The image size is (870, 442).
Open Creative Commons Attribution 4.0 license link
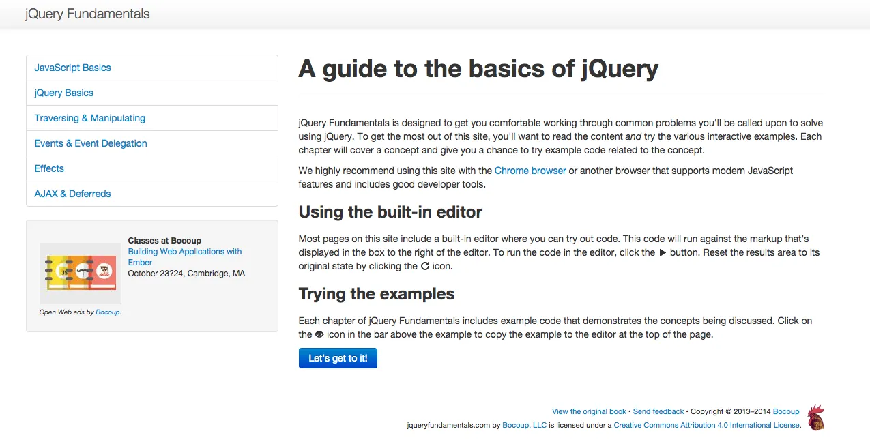707,425
